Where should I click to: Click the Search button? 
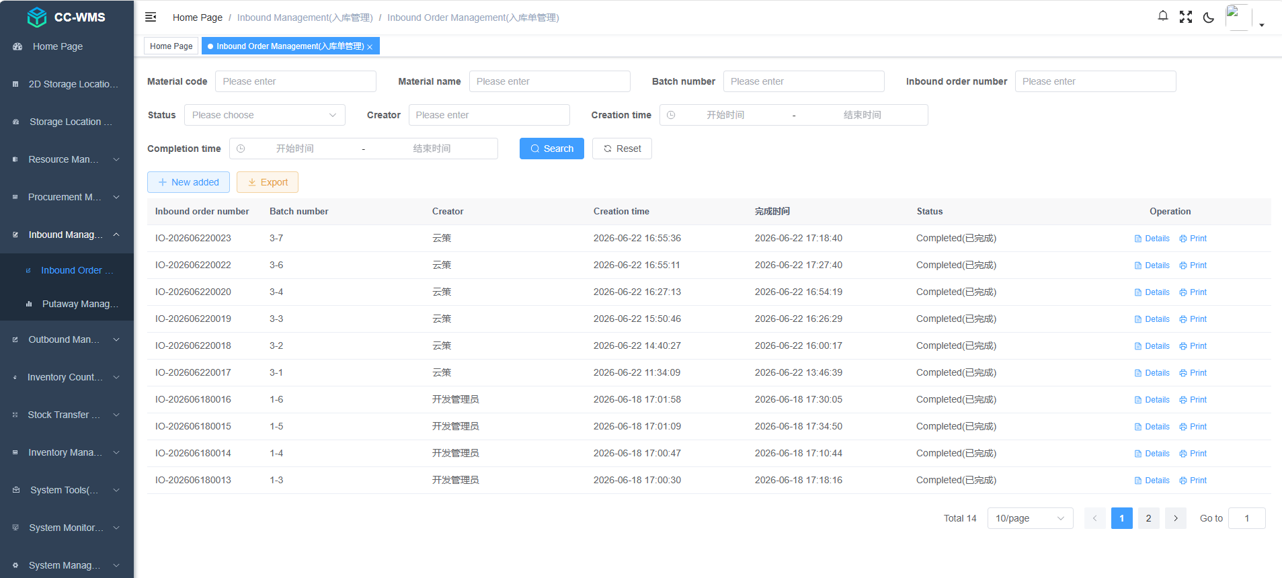[x=552, y=149]
